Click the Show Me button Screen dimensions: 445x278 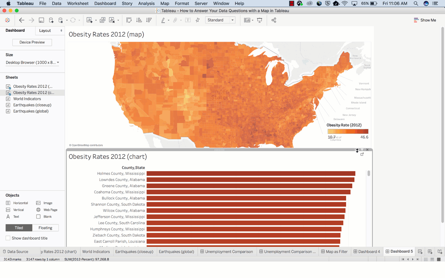click(x=425, y=20)
